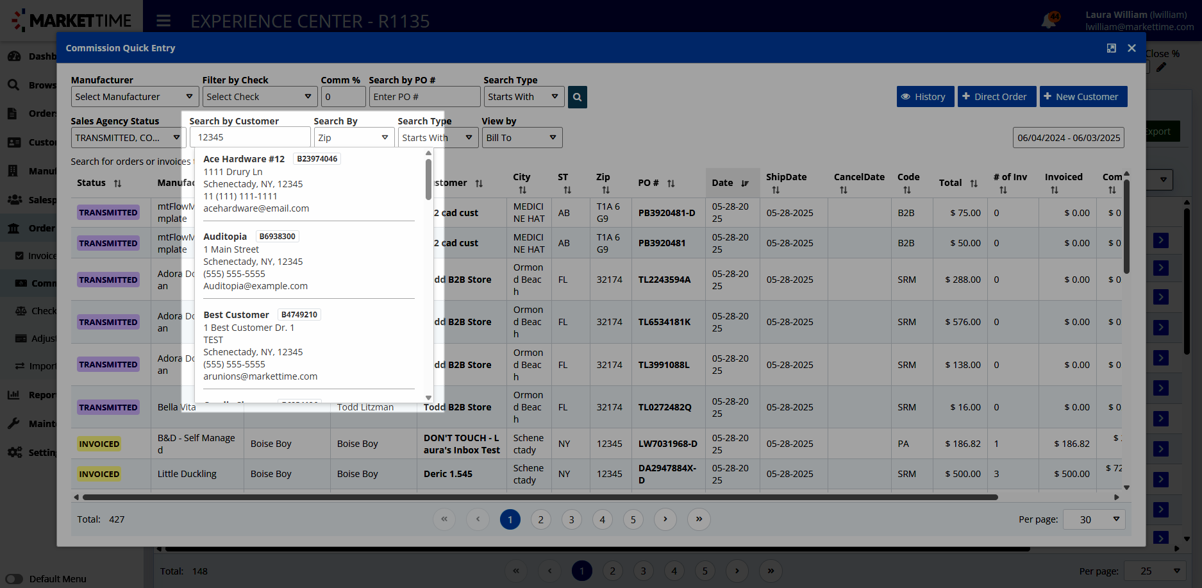Click the Maintenance wrench icon in sidebar
The width and height of the screenshot is (1202, 588).
[13, 423]
